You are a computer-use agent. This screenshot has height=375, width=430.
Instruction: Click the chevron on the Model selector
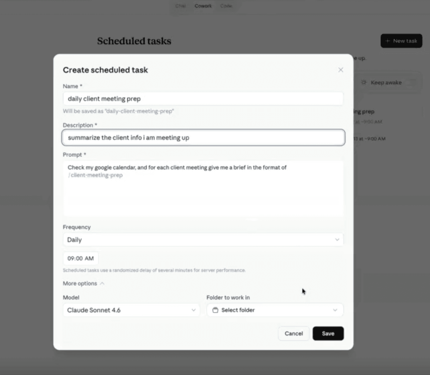193,310
